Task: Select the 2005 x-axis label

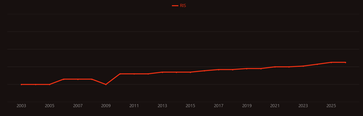Action: click(50, 106)
